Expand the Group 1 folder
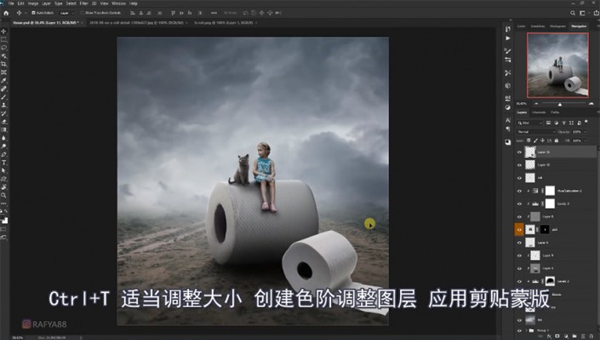Viewport: 600px width, 340px height. coord(526,331)
